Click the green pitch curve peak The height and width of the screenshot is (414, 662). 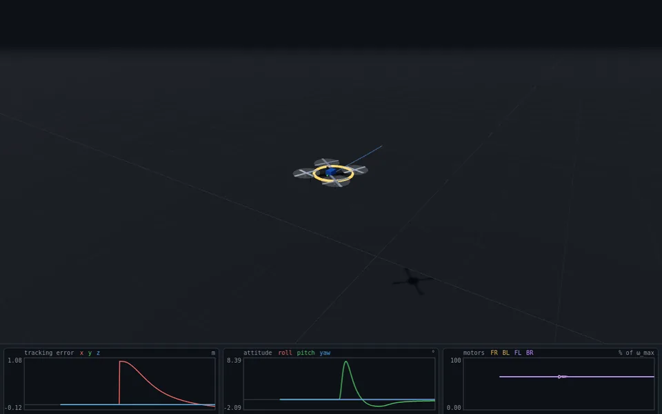click(346, 362)
